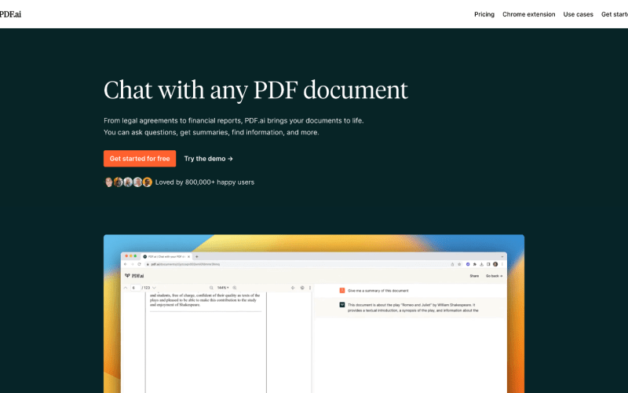
Task: Click the zoom in magnifier in the demo viewer
Action: tap(235, 288)
